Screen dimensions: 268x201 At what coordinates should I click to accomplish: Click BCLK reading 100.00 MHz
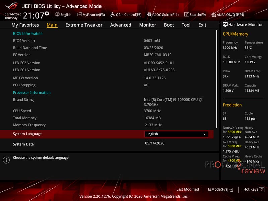pos(231,62)
